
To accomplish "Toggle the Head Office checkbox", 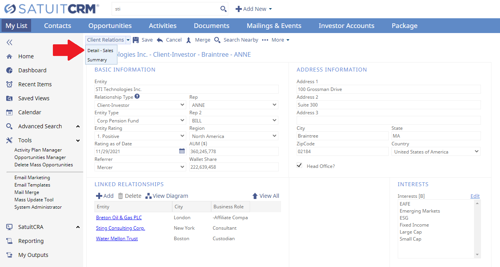I will [299, 165].
